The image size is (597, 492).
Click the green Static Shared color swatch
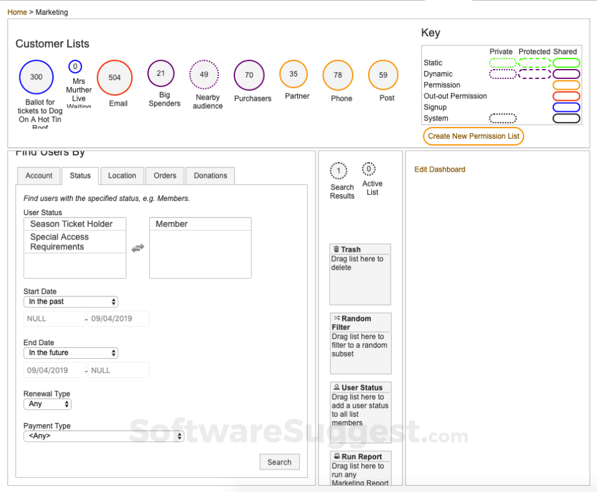(x=565, y=62)
